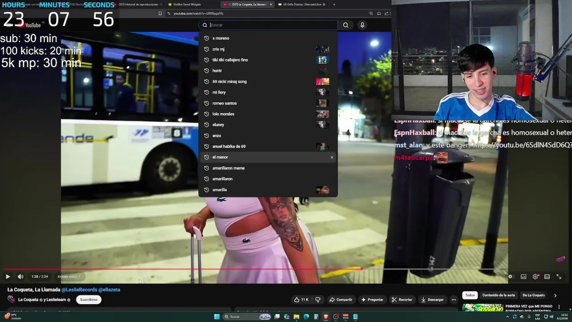This screenshot has height=322, width=572.
Task: Open the Windows Start menu
Action: pos(217,317)
